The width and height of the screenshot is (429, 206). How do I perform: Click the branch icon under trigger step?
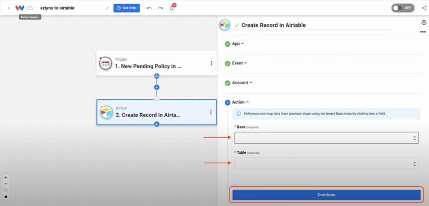pos(157,76)
